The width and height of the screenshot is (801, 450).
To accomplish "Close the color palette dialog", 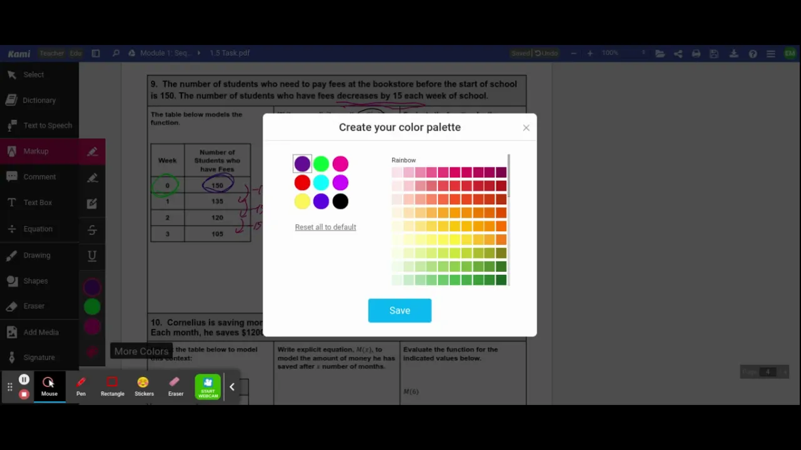I will [x=526, y=127].
